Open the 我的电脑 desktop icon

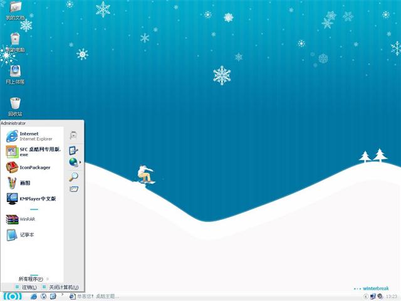[15, 42]
